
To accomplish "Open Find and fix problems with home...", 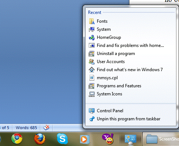I will 131,45.
